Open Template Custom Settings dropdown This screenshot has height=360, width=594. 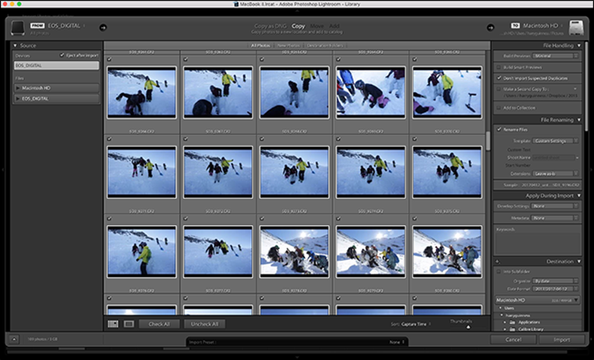[x=555, y=141]
